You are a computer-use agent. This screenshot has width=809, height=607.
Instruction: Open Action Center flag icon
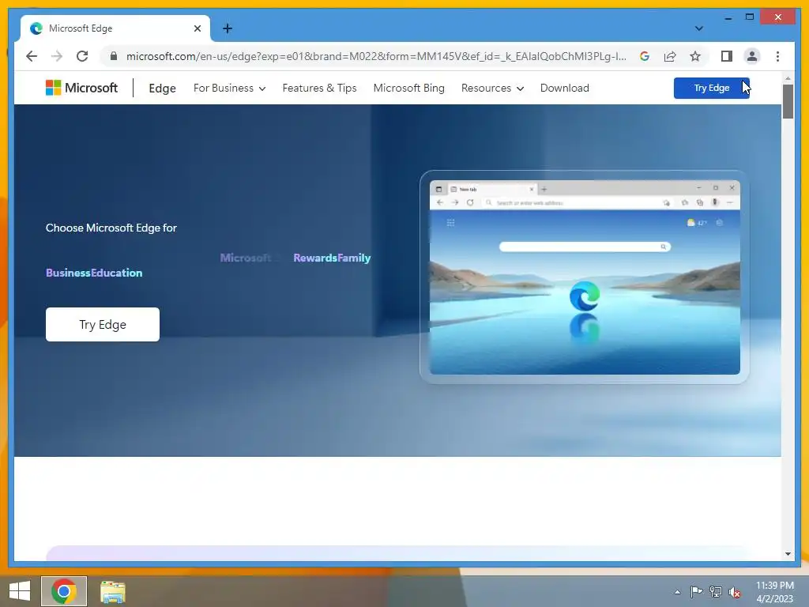[x=697, y=591]
